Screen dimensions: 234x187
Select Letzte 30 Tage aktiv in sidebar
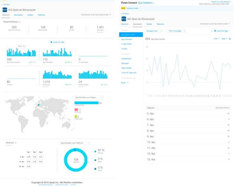point(129,73)
